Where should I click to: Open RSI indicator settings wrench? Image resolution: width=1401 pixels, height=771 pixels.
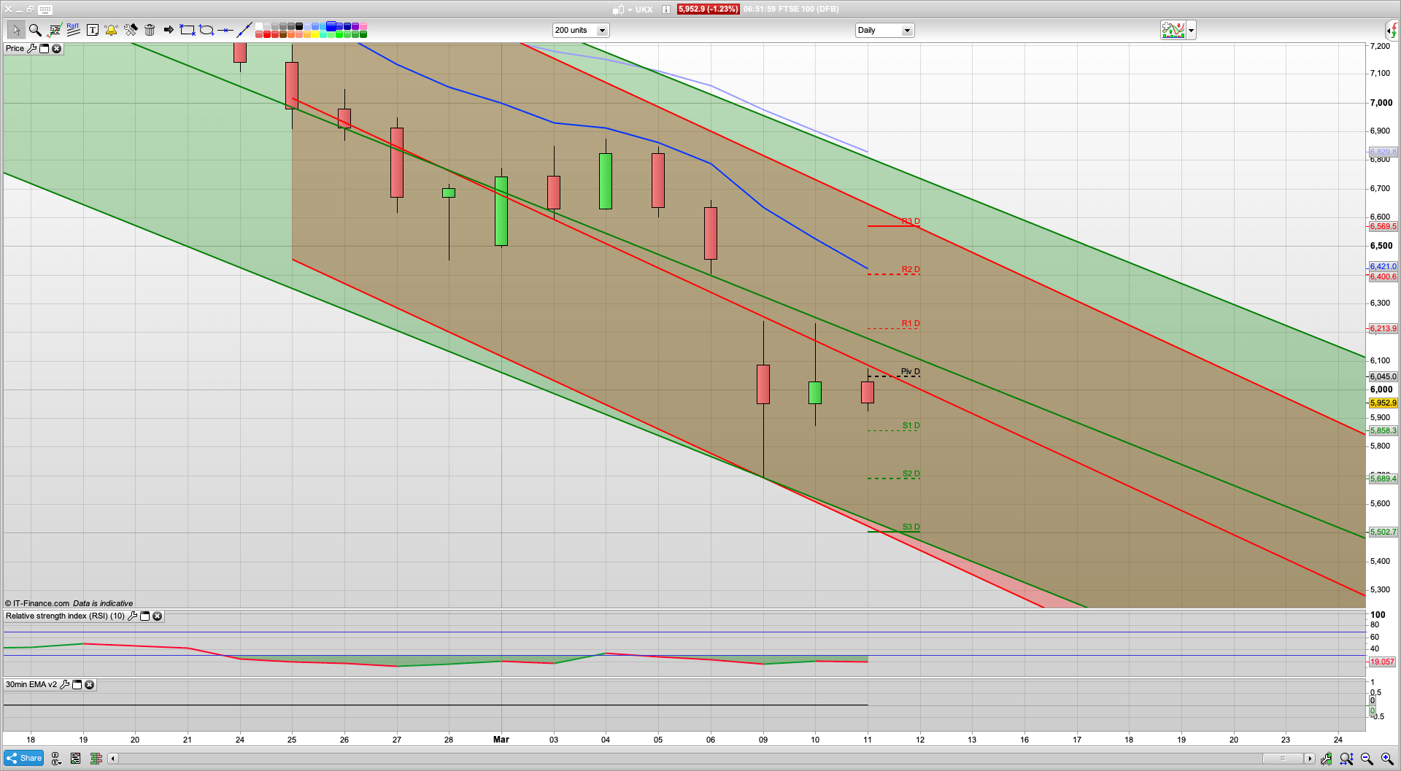coord(132,616)
